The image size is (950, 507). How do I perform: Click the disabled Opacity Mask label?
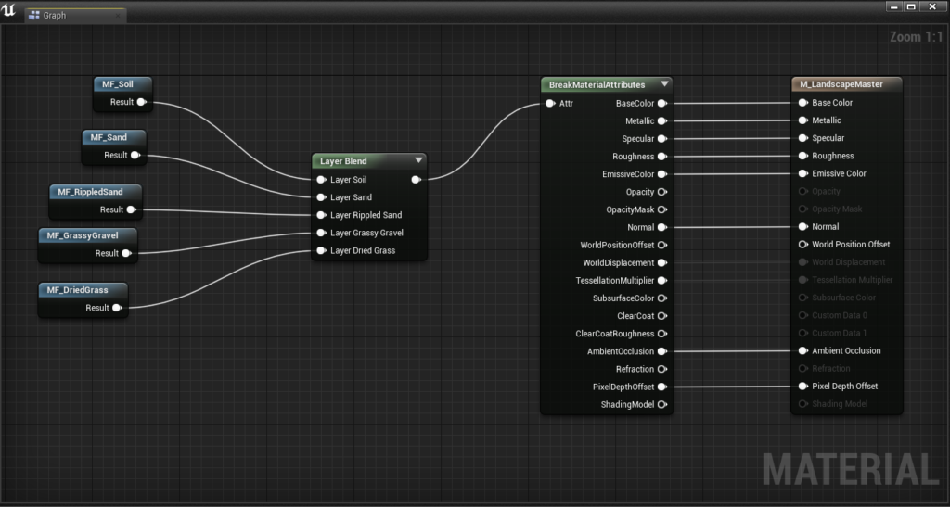tap(837, 209)
